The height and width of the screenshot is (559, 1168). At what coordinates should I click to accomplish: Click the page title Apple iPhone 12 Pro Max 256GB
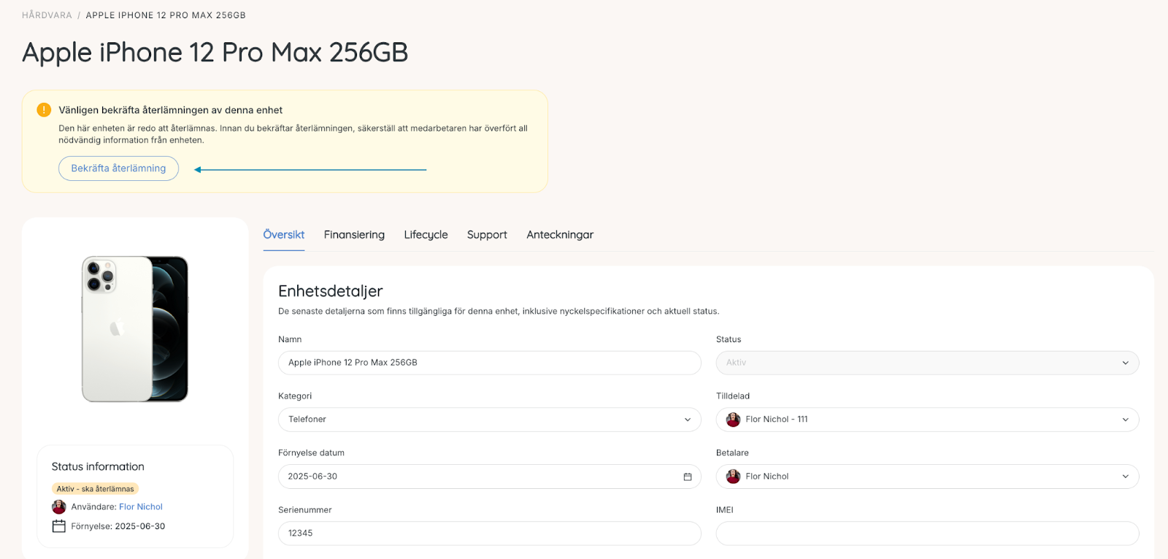pos(215,53)
